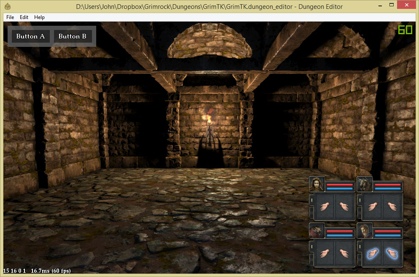
Task: Click Button B in the overlay panel
Action: 73,36
